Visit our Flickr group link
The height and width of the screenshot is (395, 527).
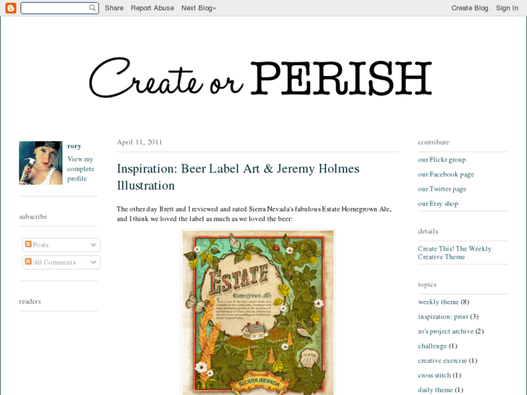pos(441,159)
